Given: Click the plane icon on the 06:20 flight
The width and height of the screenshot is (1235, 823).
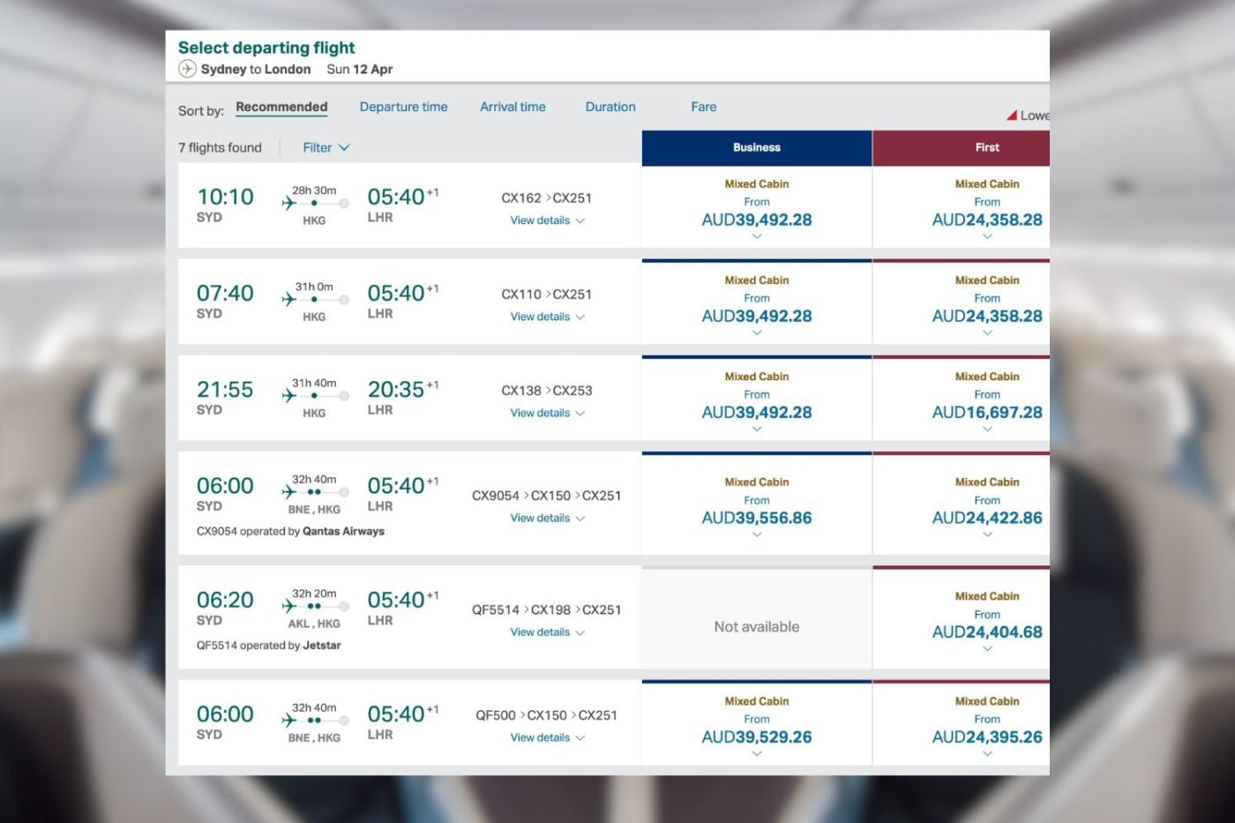Looking at the screenshot, I should (x=289, y=606).
